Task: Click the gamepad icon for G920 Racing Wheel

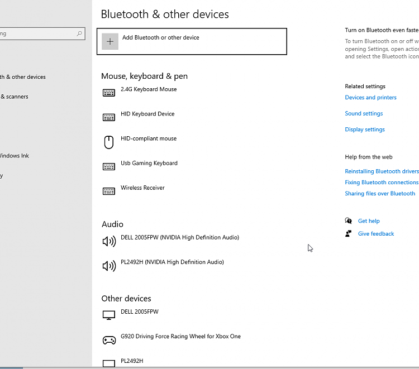Action: point(109,340)
